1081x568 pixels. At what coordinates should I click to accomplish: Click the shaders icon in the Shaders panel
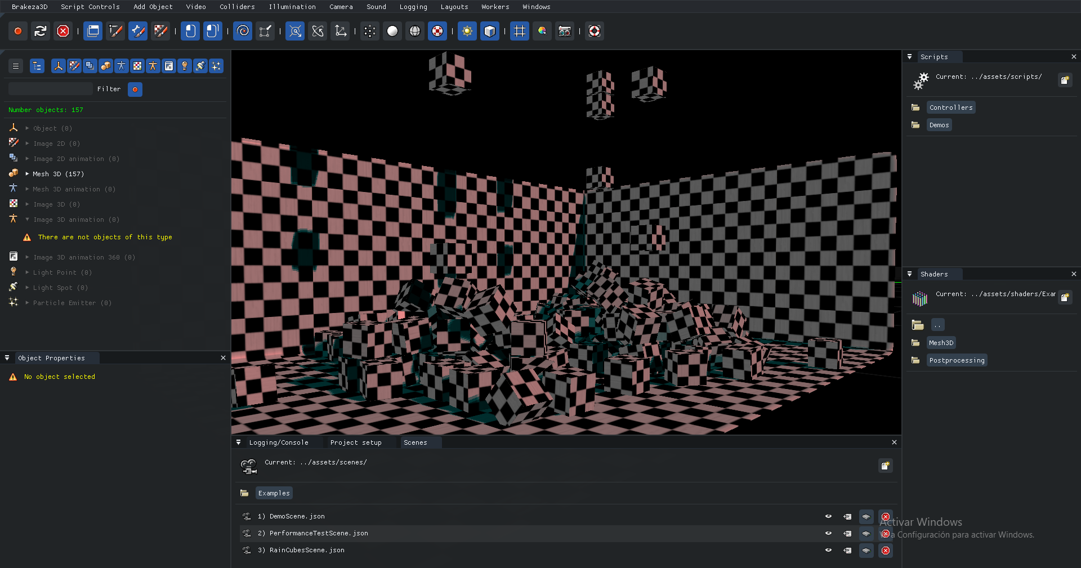[920, 299]
